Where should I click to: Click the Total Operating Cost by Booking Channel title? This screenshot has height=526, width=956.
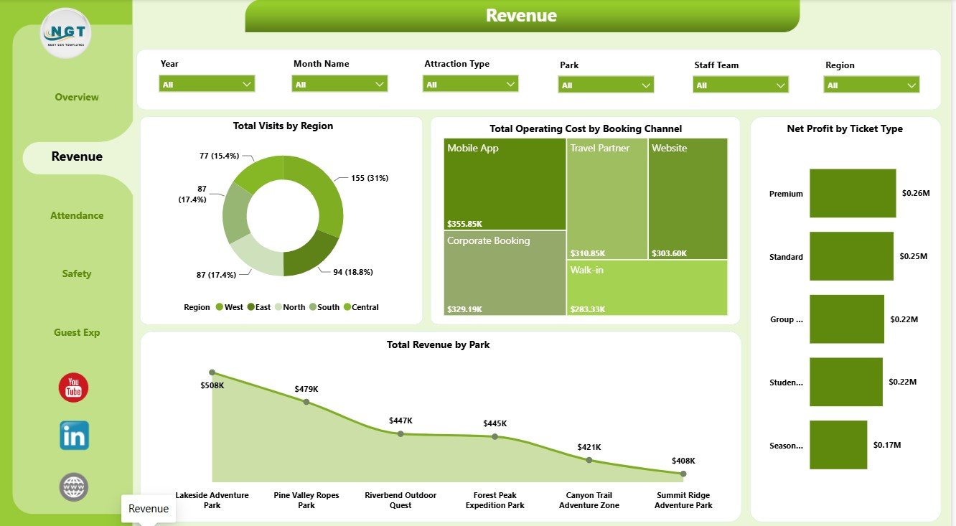coord(586,128)
